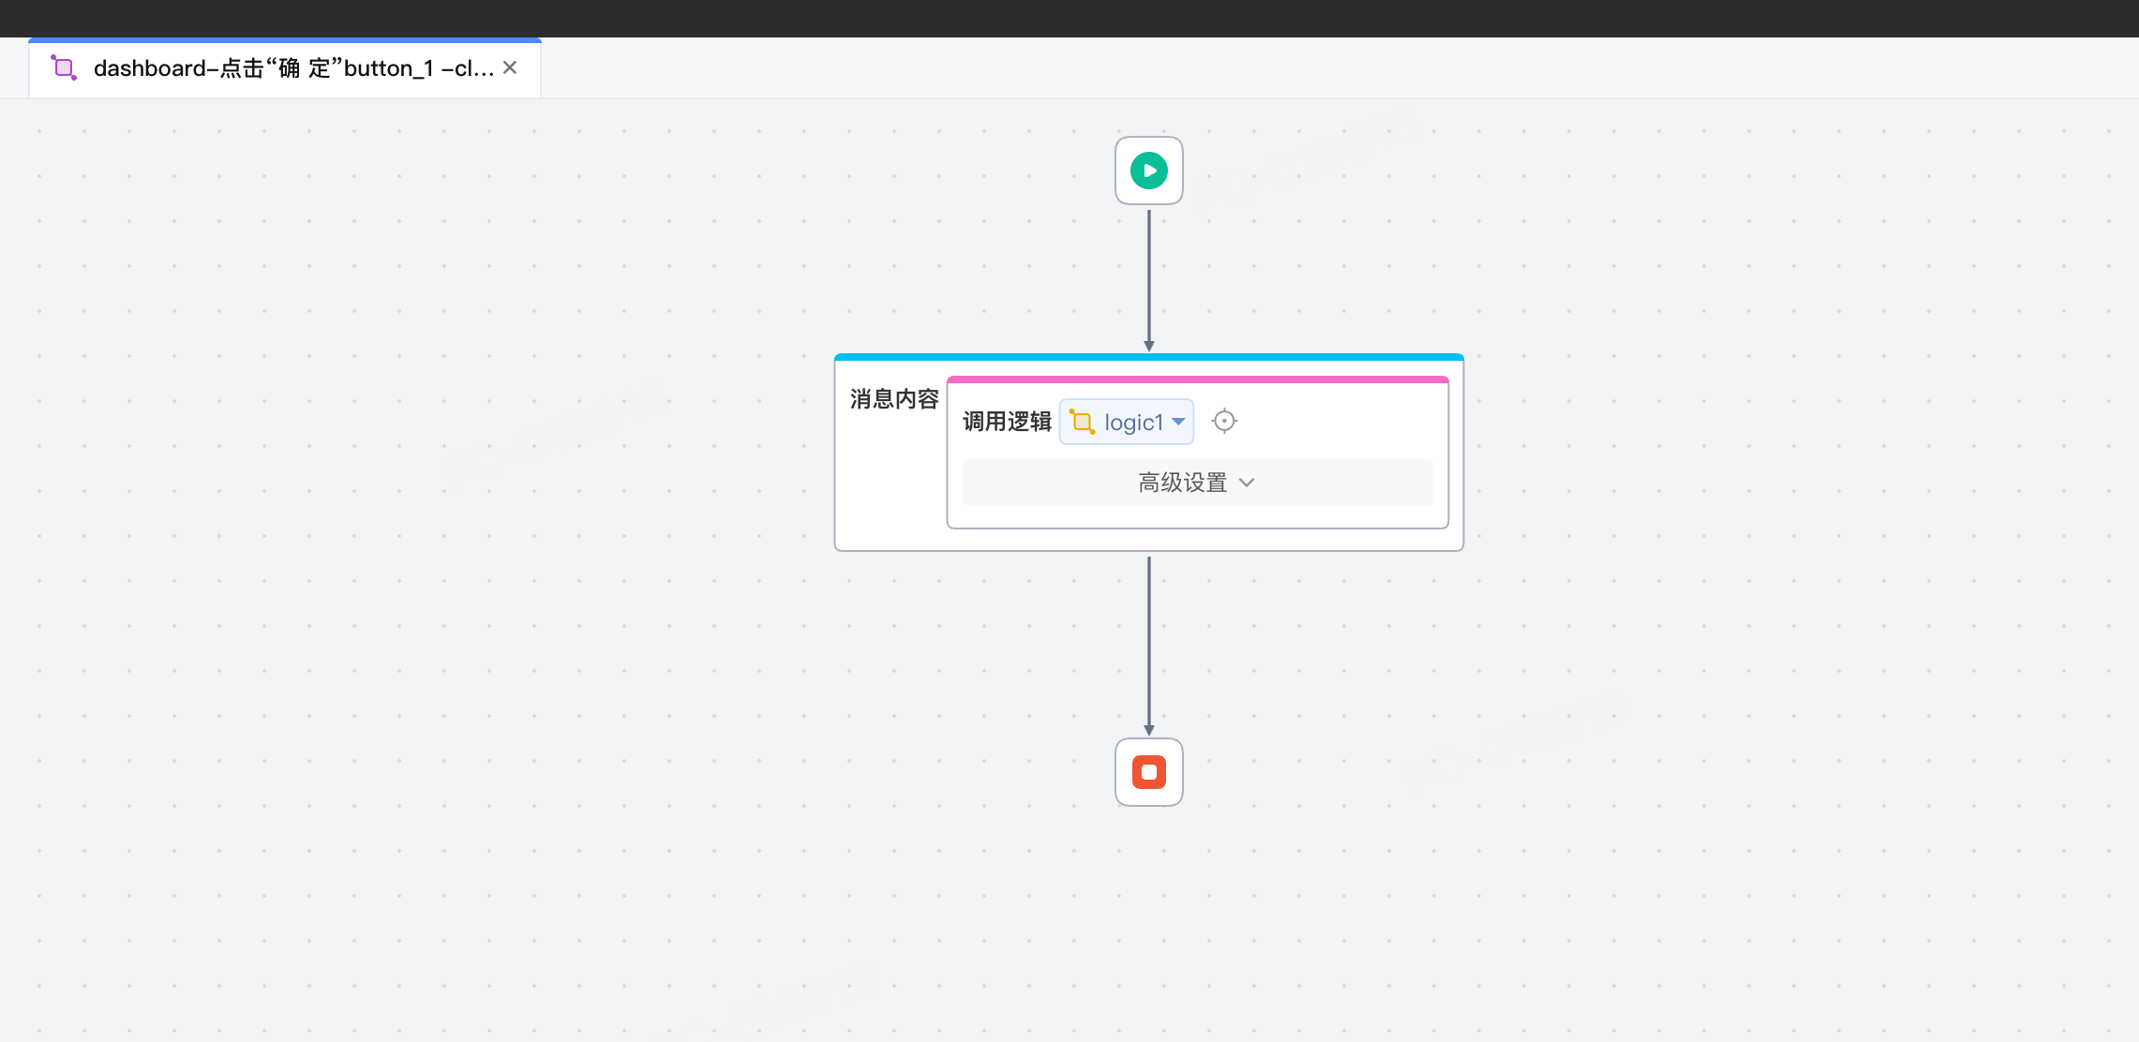Screen dimensions: 2139x1042
Task: Select the pink header of call-logic block
Action: [1197, 380]
